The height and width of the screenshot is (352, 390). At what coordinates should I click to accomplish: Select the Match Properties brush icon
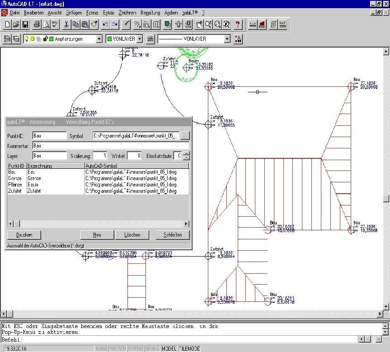[94, 24]
